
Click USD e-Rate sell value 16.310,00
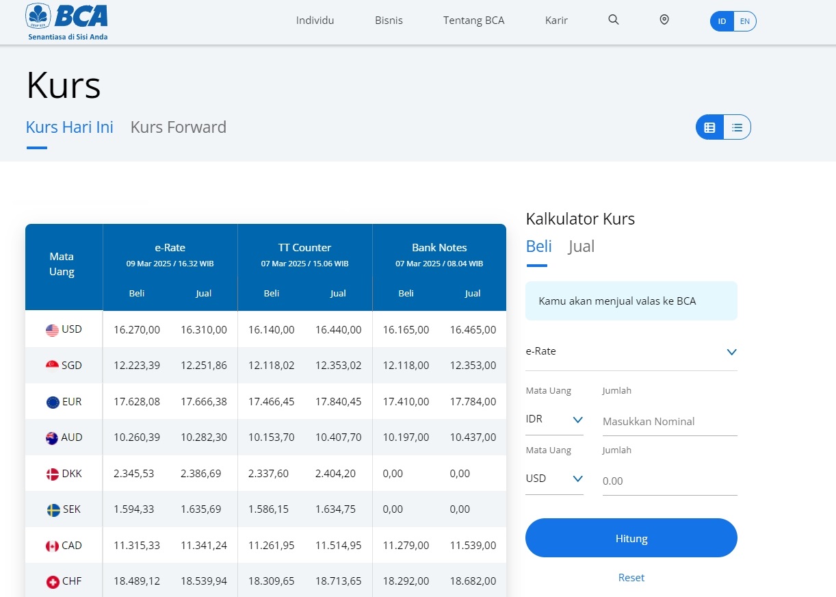pos(204,330)
